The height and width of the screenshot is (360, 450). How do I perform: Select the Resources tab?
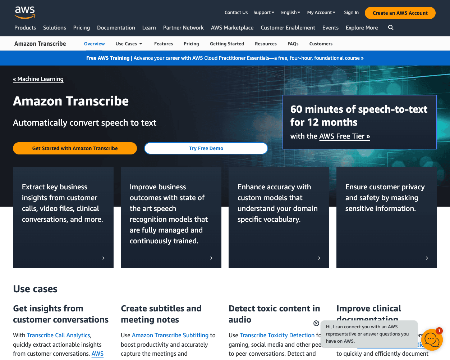tap(266, 44)
